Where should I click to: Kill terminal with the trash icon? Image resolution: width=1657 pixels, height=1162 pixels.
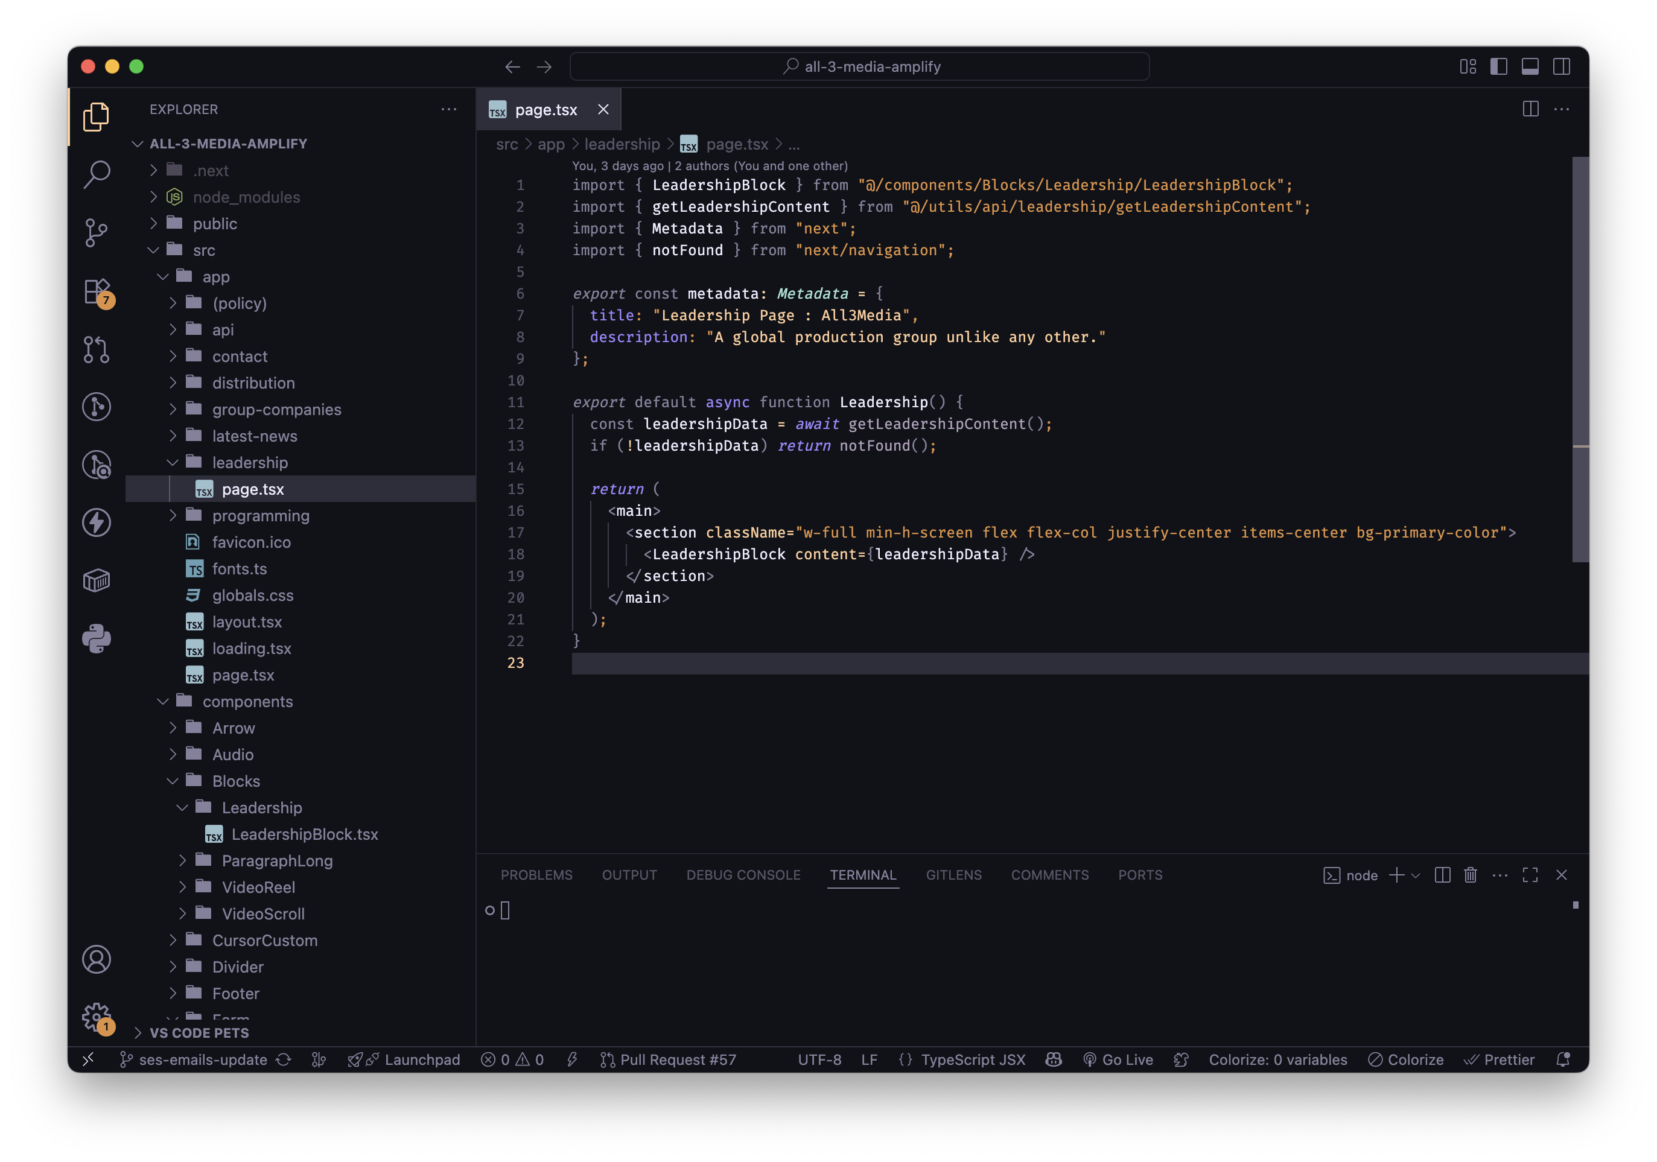click(x=1470, y=875)
